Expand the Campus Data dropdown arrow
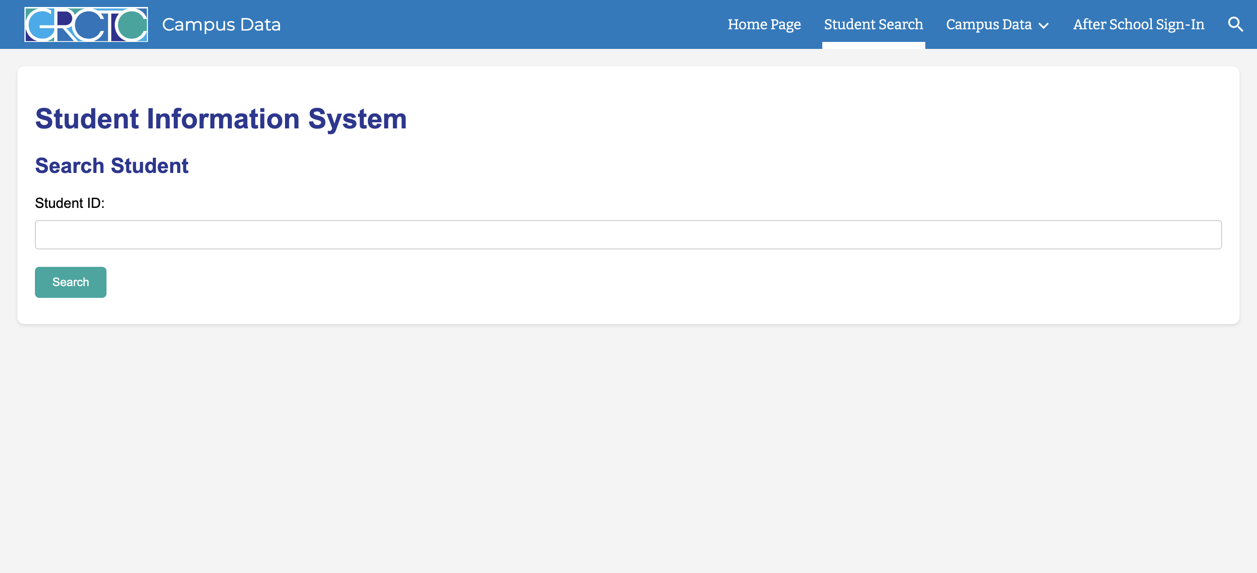The height and width of the screenshot is (573, 1257). point(1044,25)
